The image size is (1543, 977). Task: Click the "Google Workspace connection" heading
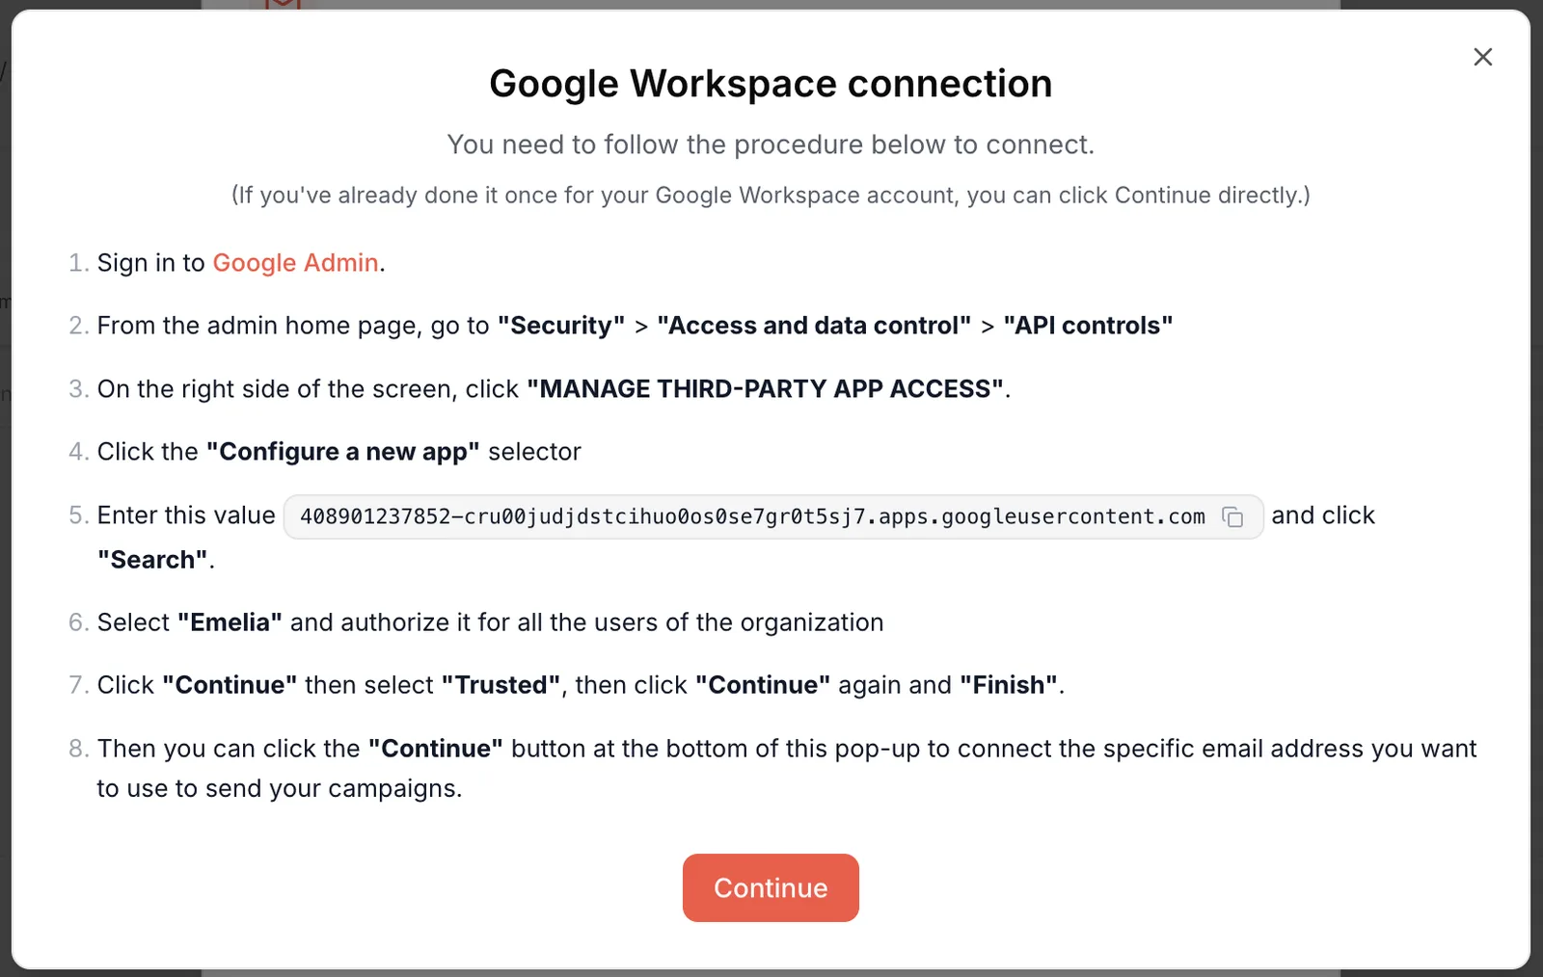tap(771, 84)
